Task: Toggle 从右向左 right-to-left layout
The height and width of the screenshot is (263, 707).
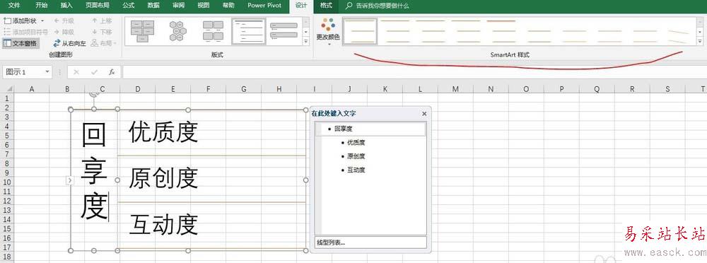Action: [69, 43]
